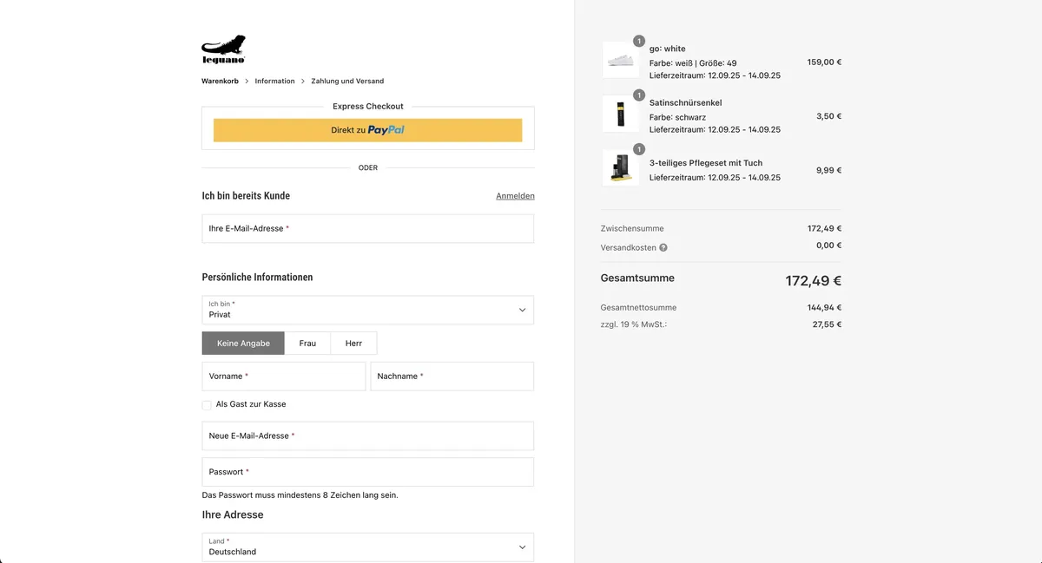Go to Warenkorb breadcrumb step
Viewport: 1042px width, 563px height.
pyautogui.click(x=220, y=82)
